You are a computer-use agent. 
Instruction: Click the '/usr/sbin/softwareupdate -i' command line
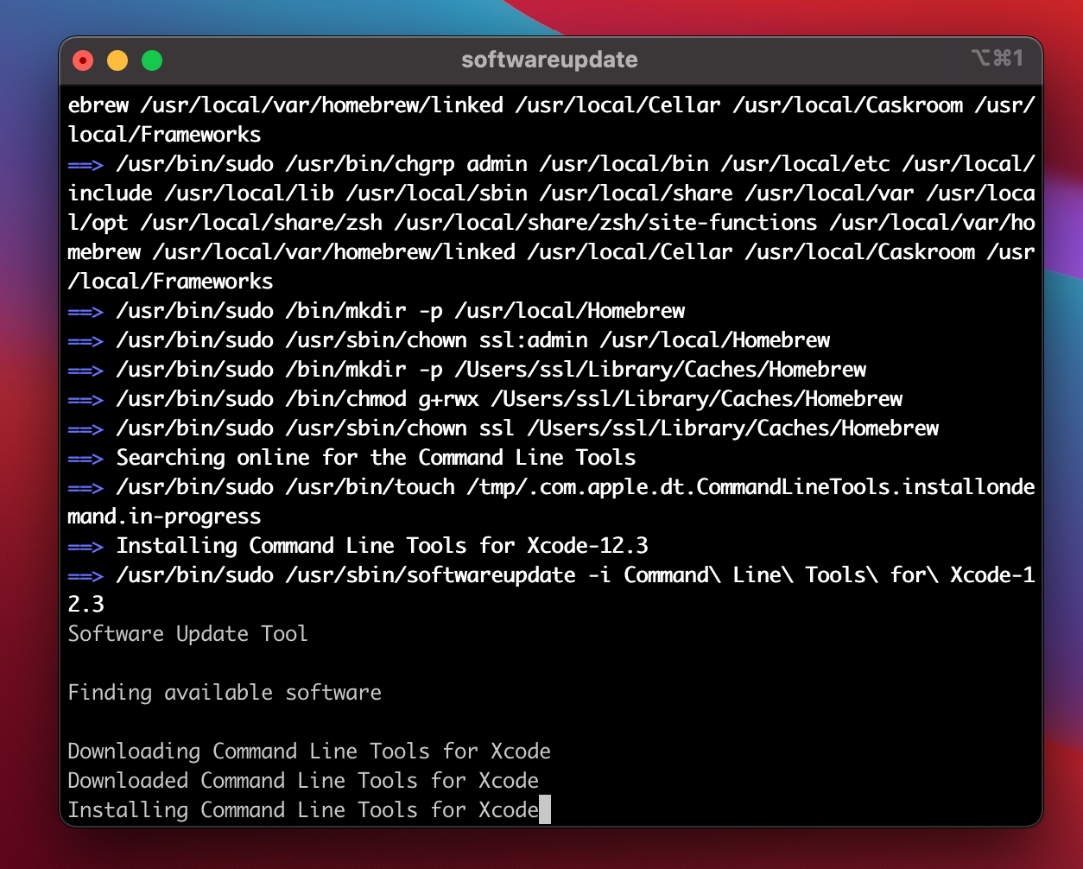pyautogui.click(x=575, y=575)
